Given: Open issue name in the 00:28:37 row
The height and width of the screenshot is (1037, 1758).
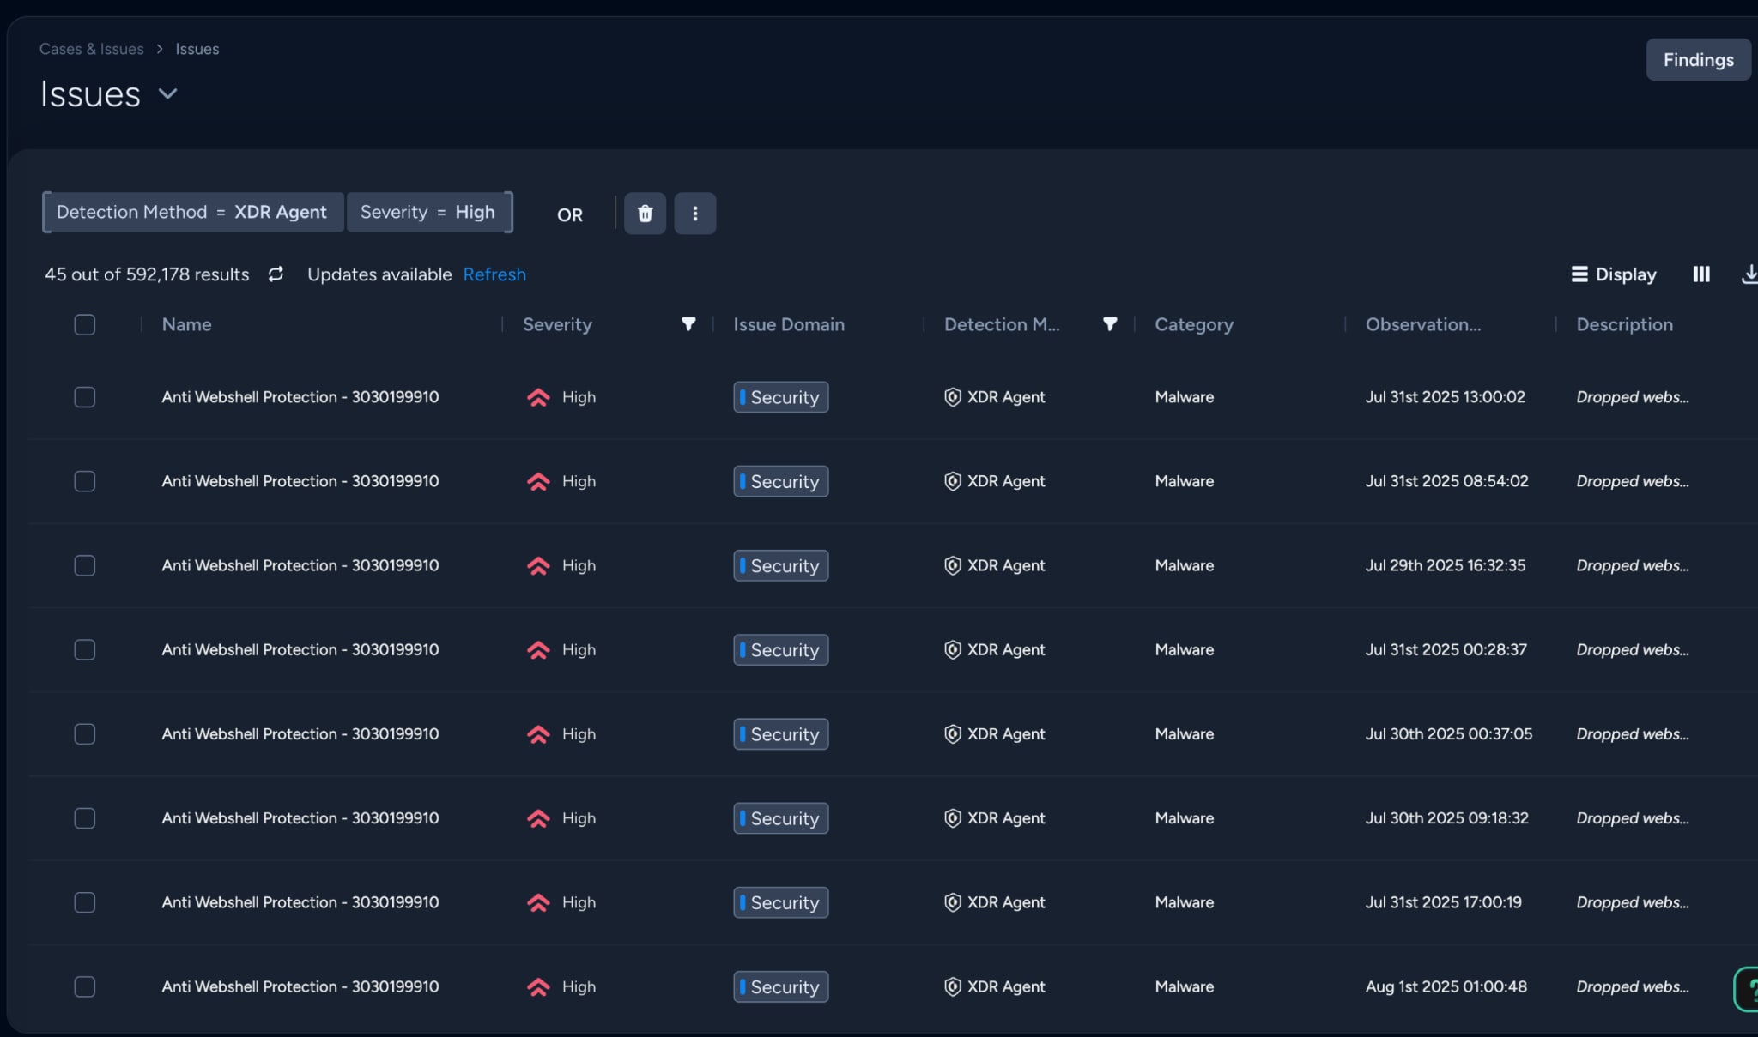Looking at the screenshot, I should tap(300, 650).
